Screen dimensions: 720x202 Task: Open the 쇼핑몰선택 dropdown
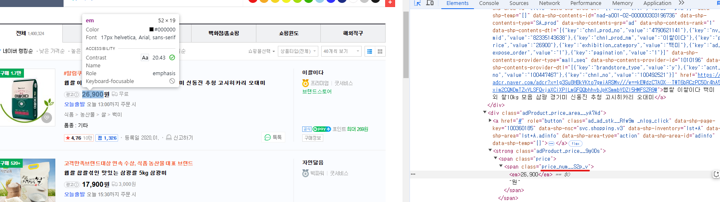(261, 51)
